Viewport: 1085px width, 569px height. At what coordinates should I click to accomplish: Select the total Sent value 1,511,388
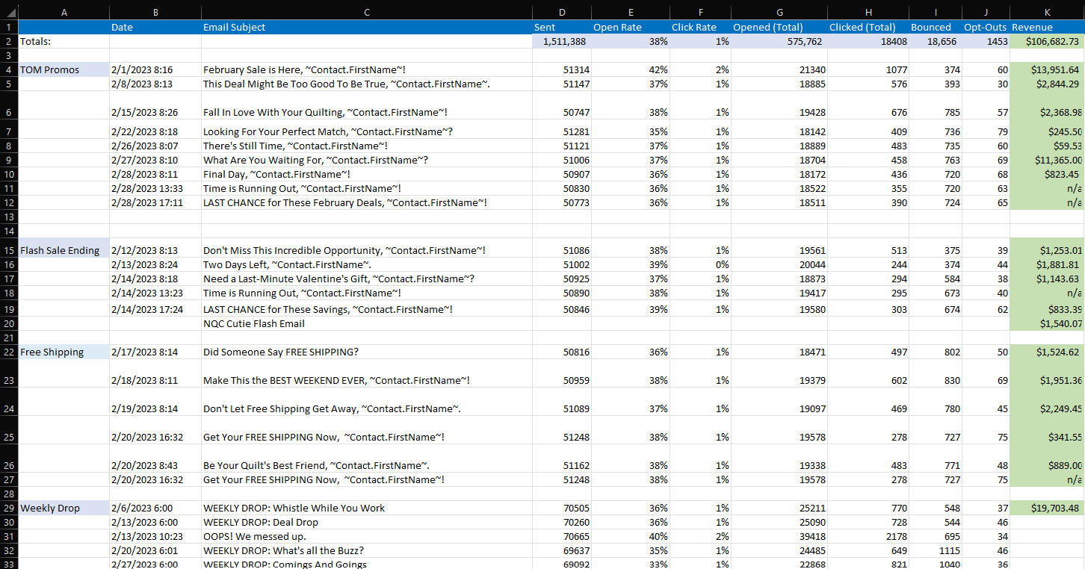tap(561, 42)
